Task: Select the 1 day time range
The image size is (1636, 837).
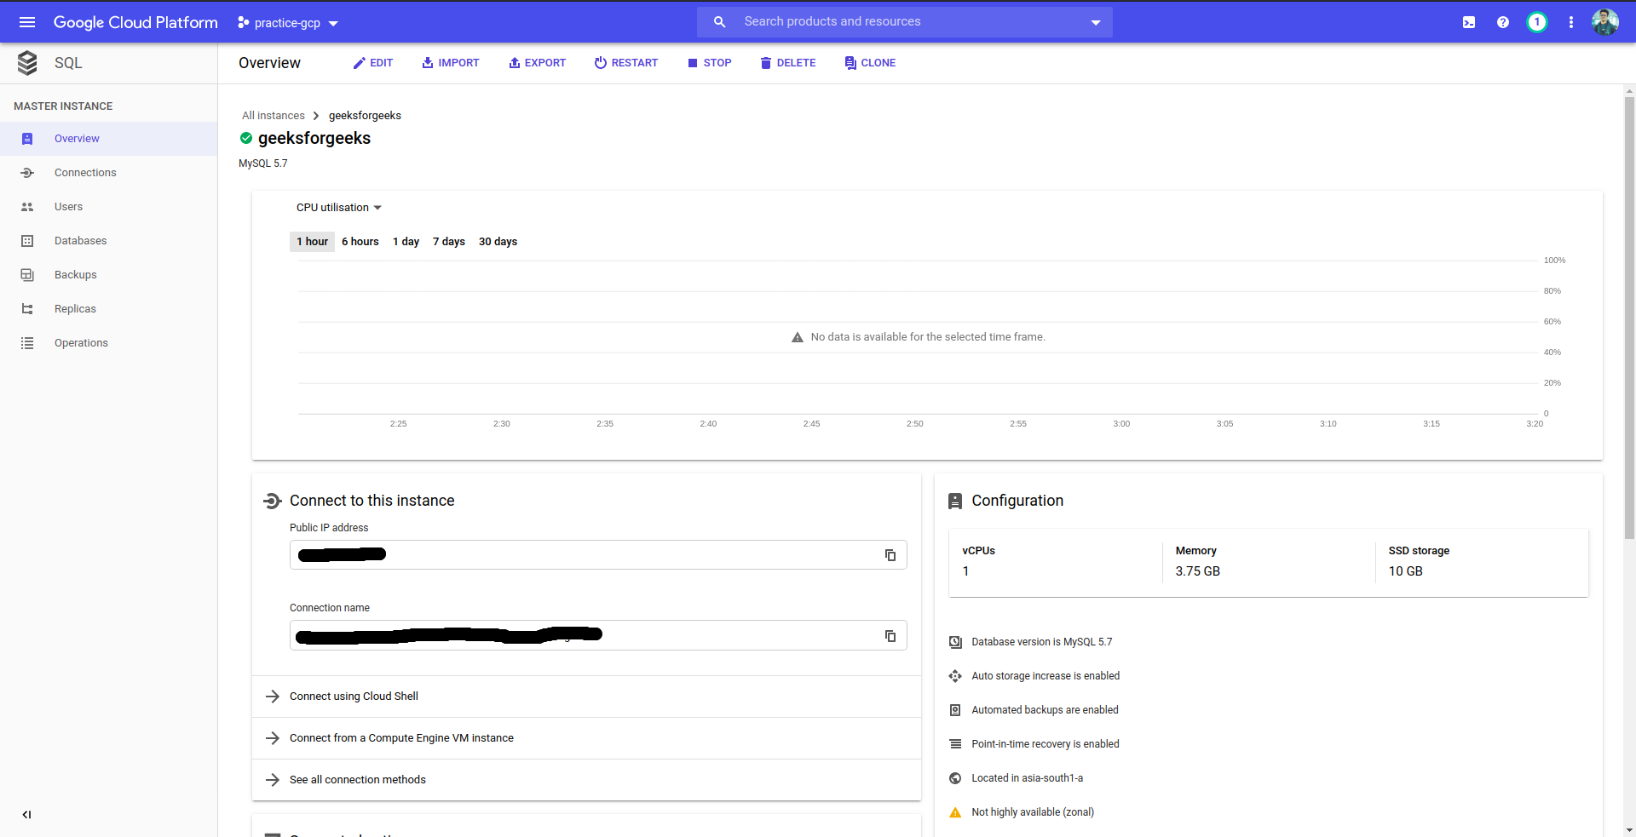Action: [406, 242]
